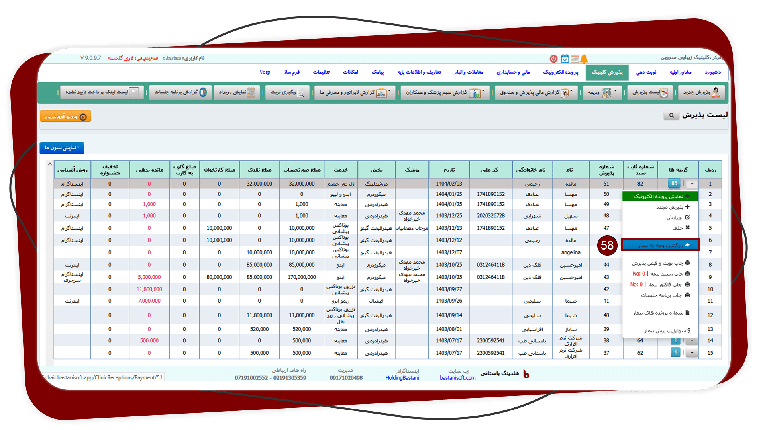Screen dimensions: 765x430
Task: Sort by the تاریخ column header
Action: [449, 170]
